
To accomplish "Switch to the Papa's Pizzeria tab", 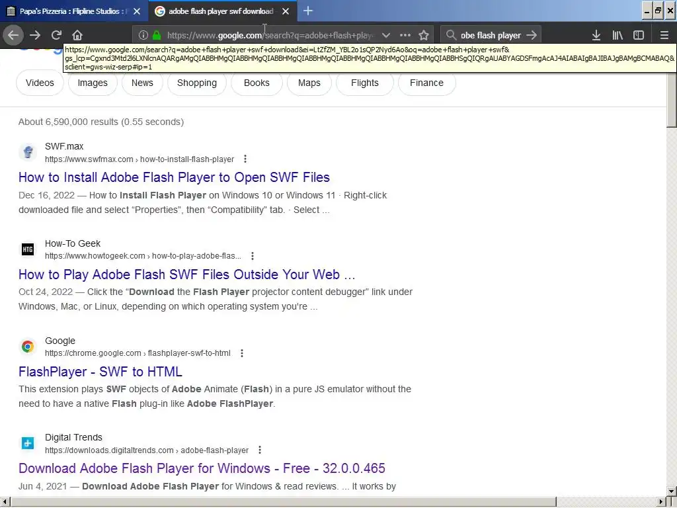I will [74, 11].
